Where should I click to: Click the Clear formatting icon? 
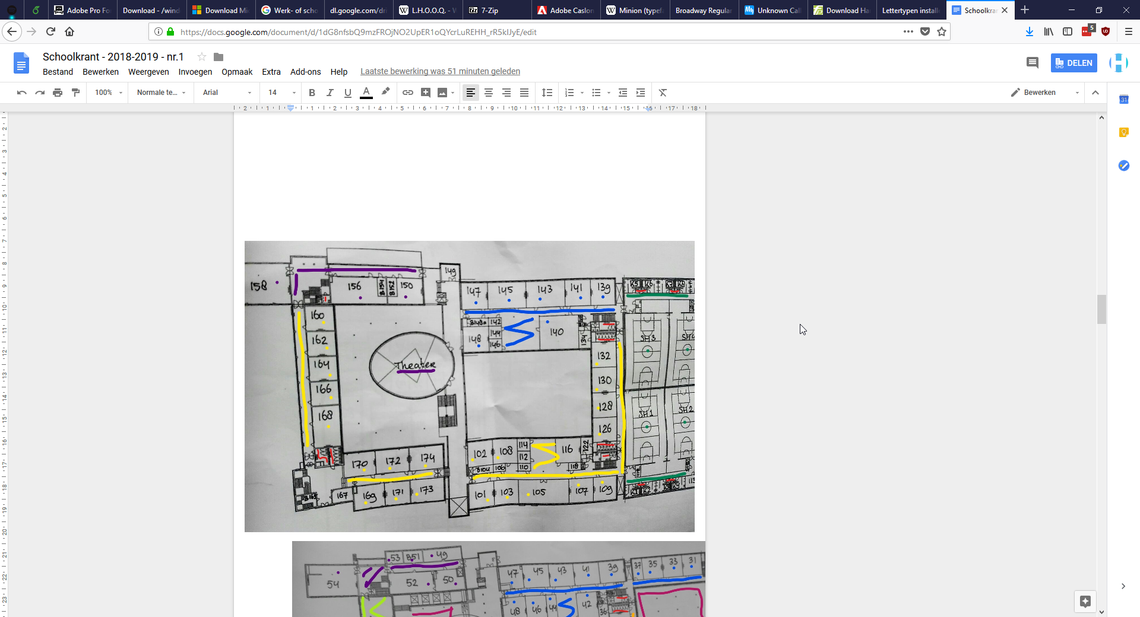(663, 93)
